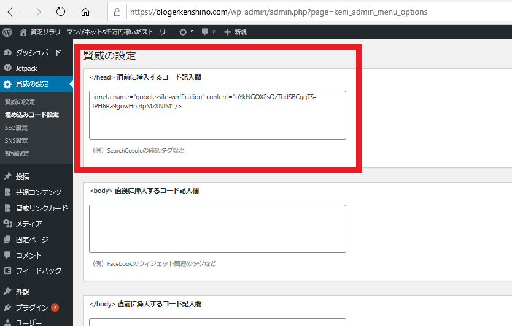Open the browser home icon
This screenshot has width=512, height=326.
pos(85,12)
